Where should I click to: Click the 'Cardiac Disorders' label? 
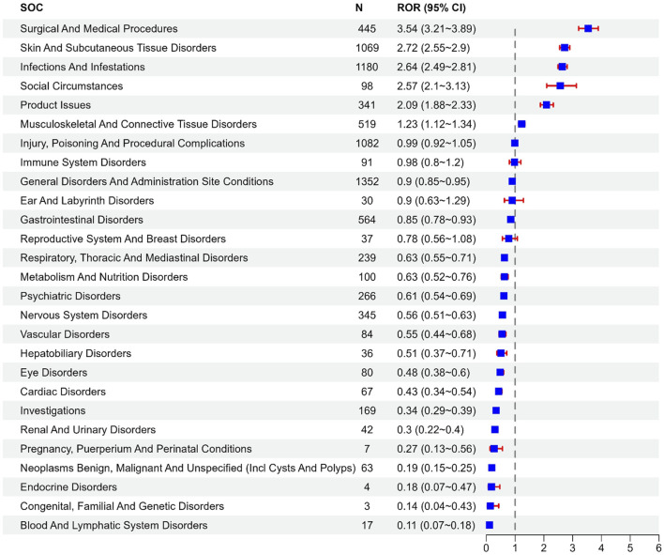(x=63, y=392)
